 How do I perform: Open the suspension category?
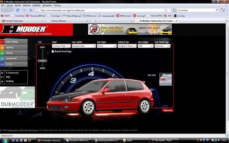pyautogui.click(x=14, y=58)
